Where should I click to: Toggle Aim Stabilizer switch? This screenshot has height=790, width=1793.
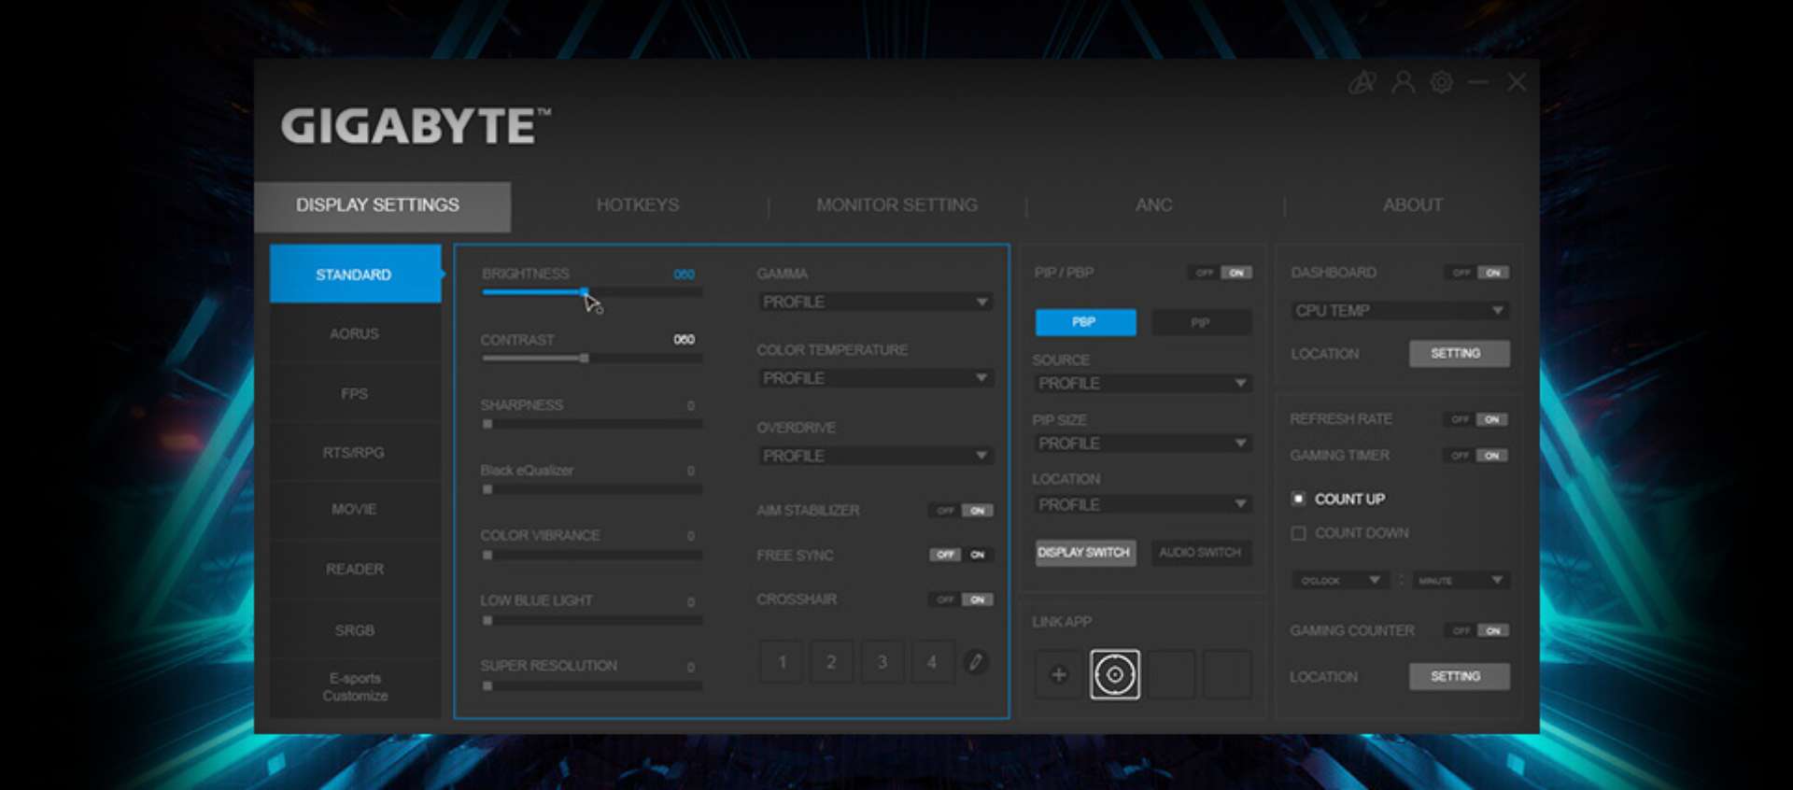[x=961, y=510]
